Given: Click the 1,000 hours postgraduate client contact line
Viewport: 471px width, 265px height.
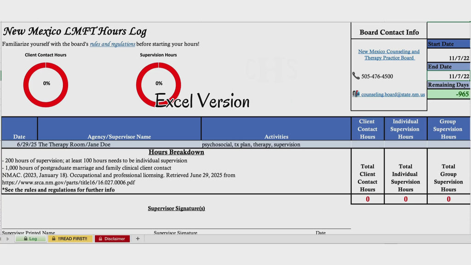Looking at the screenshot, I should click(87, 168).
